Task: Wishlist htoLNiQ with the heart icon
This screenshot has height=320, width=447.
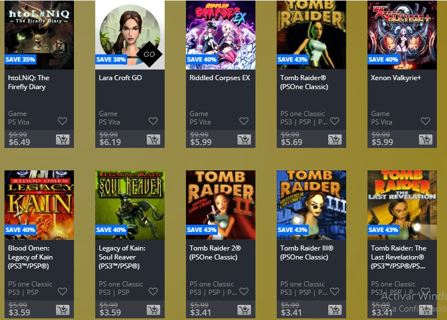Action: (x=62, y=121)
